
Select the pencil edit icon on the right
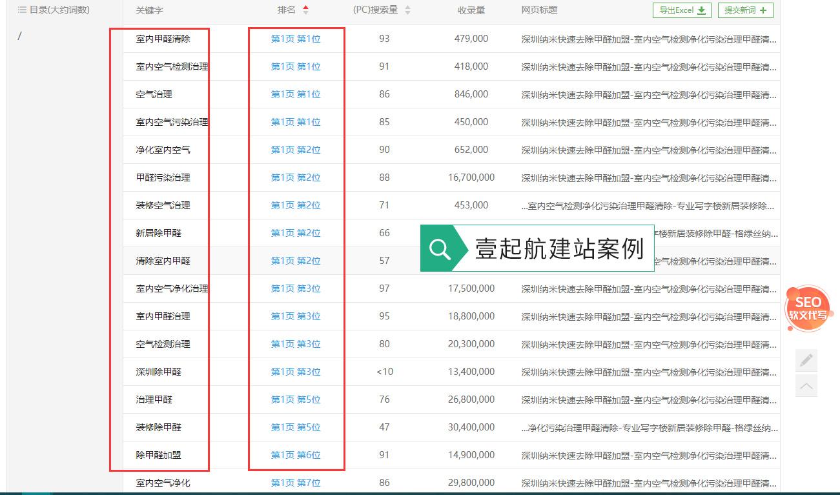806,361
